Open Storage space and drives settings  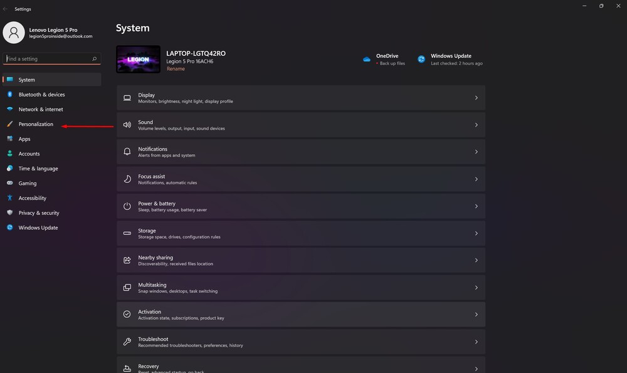point(301,233)
